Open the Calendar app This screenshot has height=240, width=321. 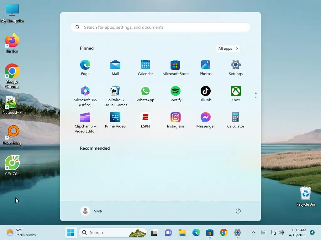point(145,68)
